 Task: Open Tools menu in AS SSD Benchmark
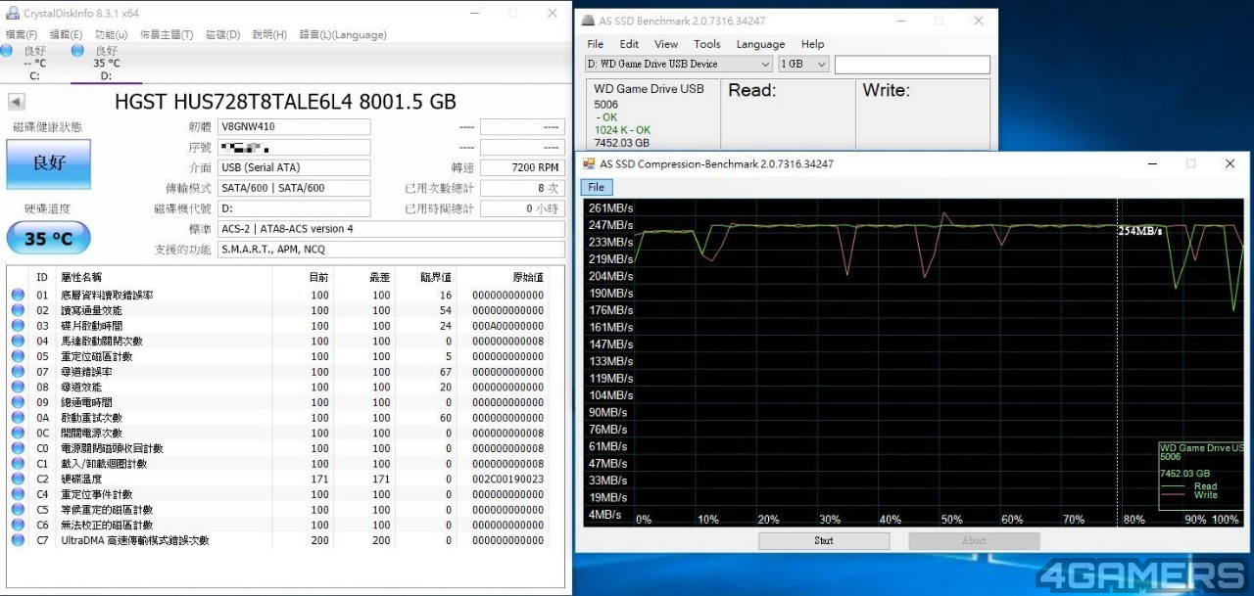707,44
